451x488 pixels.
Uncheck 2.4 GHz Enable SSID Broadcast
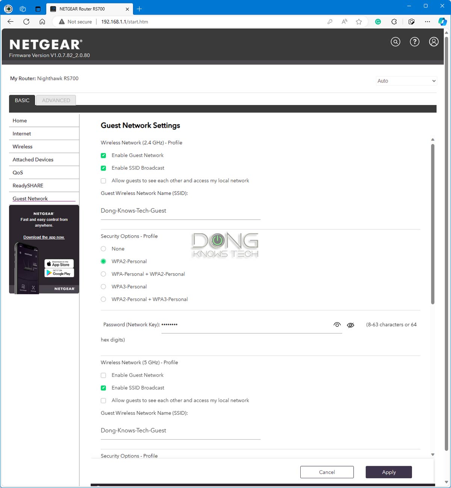coord(103,168)
